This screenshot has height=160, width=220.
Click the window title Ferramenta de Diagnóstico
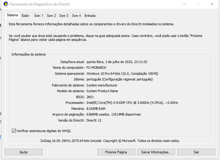pyautogui.click(x=40, y=4)
